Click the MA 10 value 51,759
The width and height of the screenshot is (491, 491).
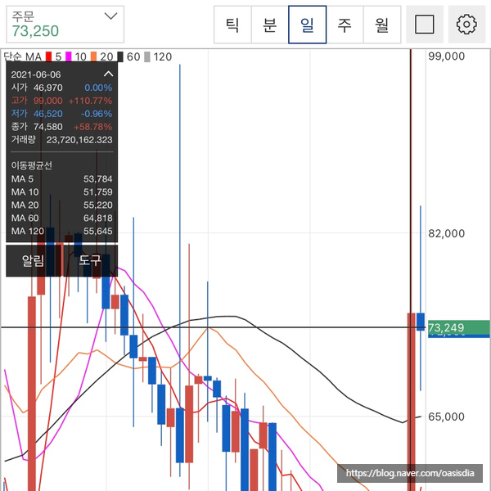click(x=97, y=192)
